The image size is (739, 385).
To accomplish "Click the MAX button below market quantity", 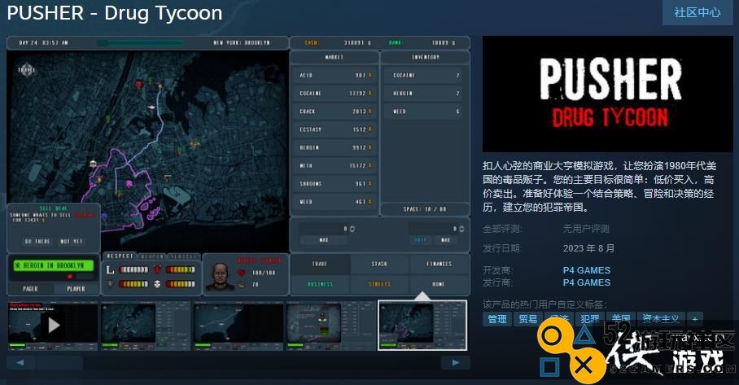I will point(324,240).
